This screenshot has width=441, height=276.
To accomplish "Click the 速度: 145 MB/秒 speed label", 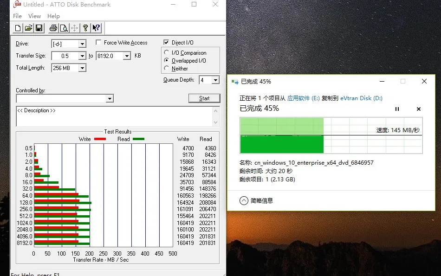I will (x=398, y=130).
